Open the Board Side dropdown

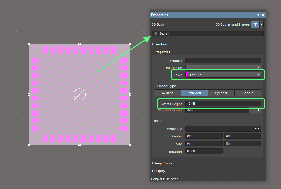click(x=223, y=68)
